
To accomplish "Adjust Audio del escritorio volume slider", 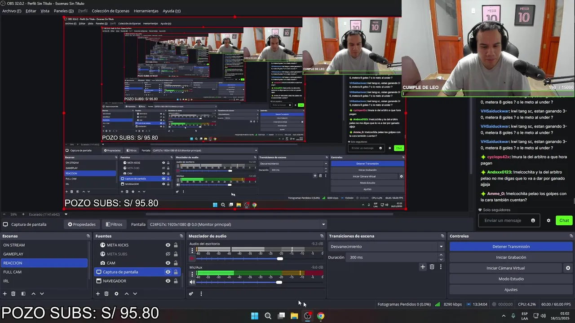I will pos(280,259).
